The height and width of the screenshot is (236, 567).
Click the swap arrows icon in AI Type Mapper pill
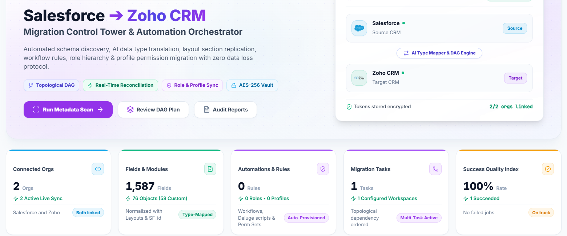(406, 53)
